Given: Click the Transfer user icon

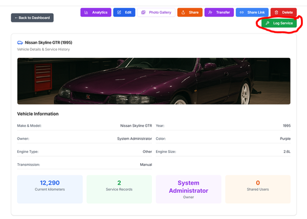Looking at the screenshot, I should [210, 12].
